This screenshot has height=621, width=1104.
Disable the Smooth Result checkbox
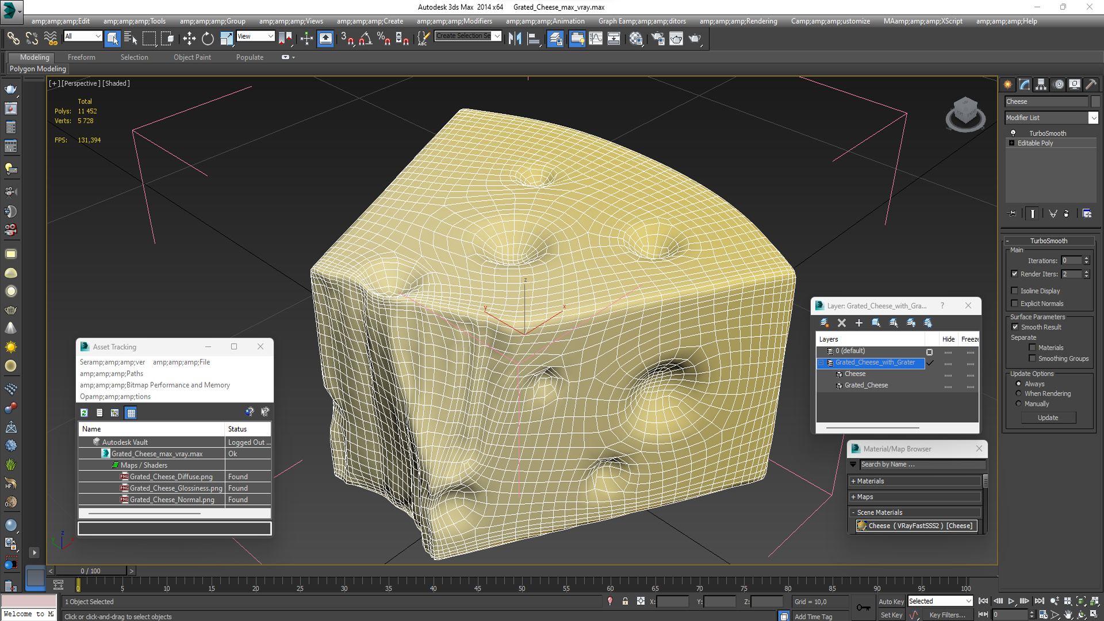(x=1015, y=327)
